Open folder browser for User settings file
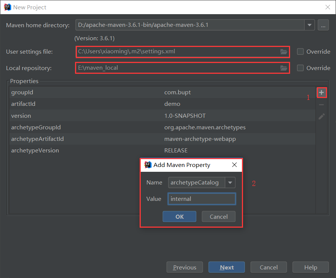Screen dimensions: 336x278 [x=284, y=52]
